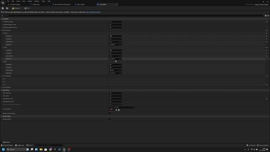
Task: Open the File menu
Action: pyautogui.click(x=8, y=1)
